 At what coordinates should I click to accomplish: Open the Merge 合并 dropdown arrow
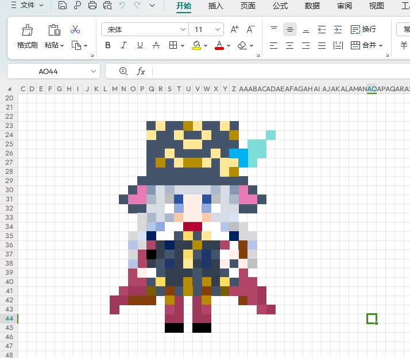381,46
